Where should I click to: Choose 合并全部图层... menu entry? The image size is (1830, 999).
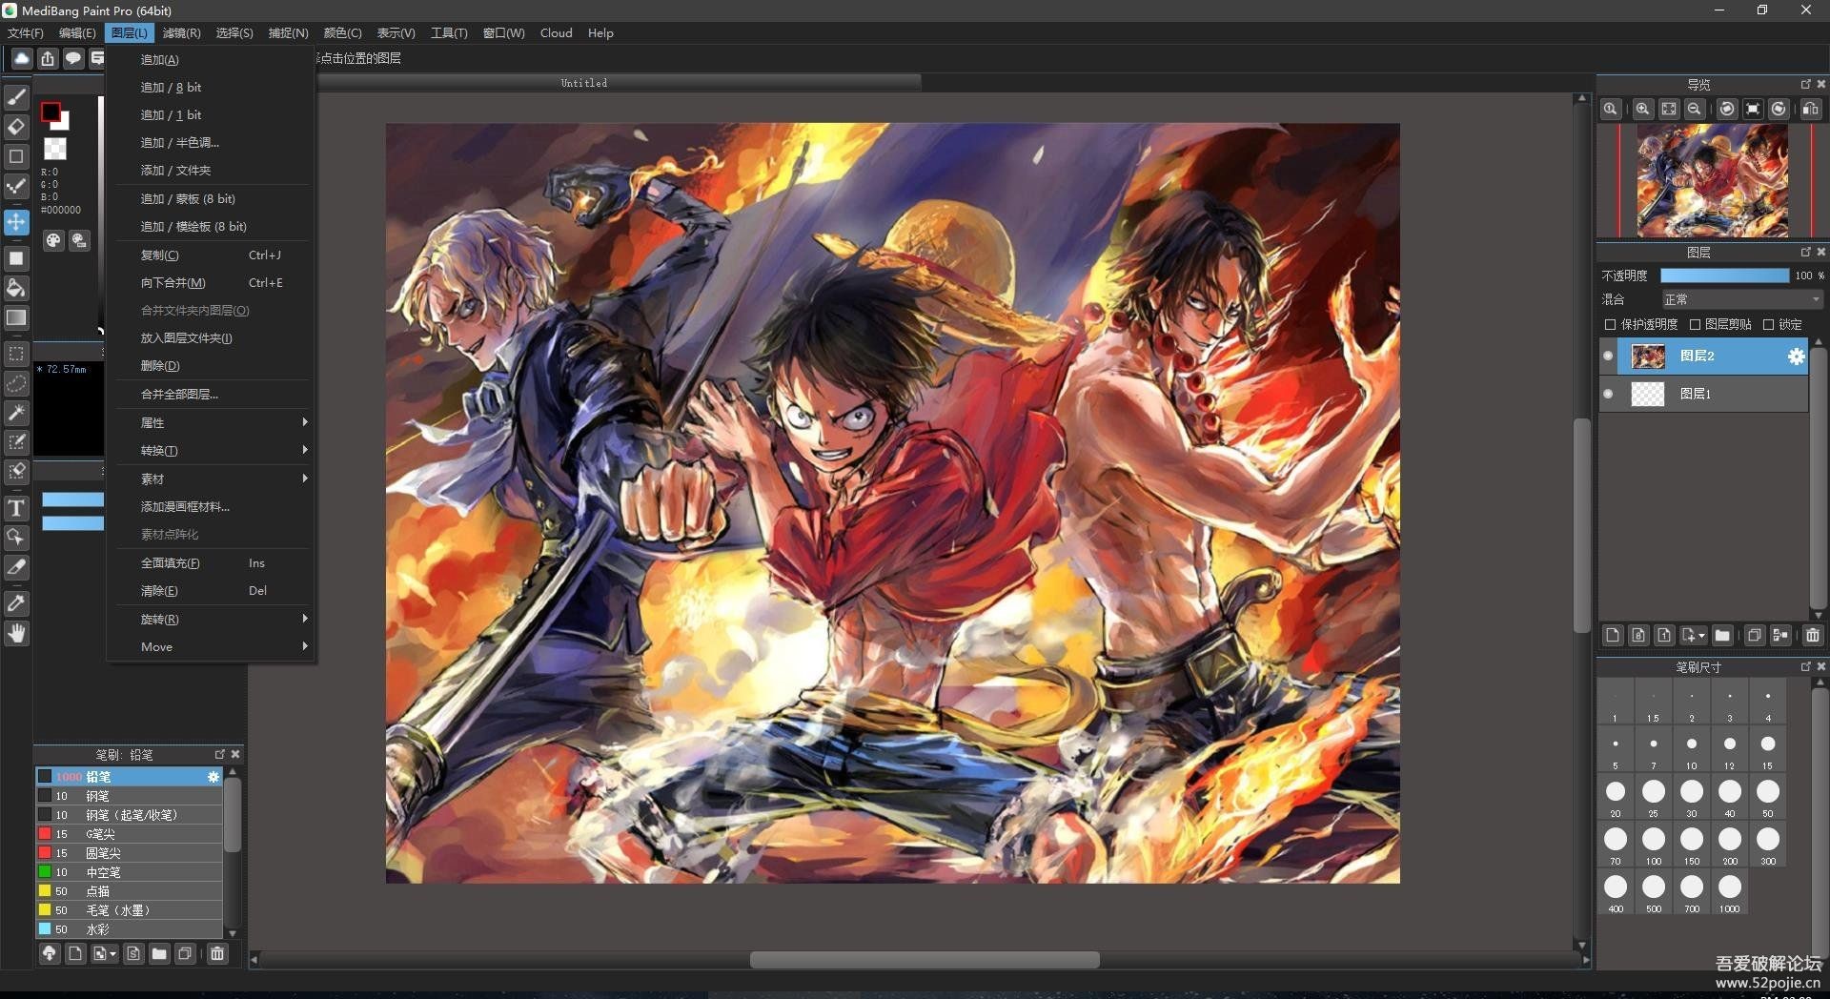213,395
